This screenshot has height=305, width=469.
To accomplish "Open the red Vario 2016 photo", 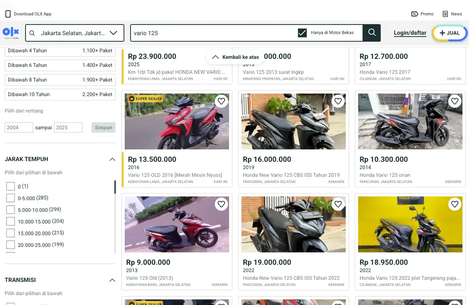I will point(177,122).
